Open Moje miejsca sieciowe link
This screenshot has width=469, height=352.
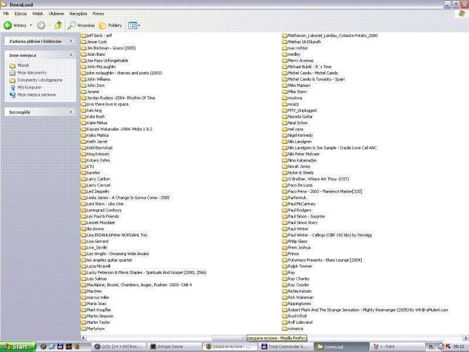point(36,94)
